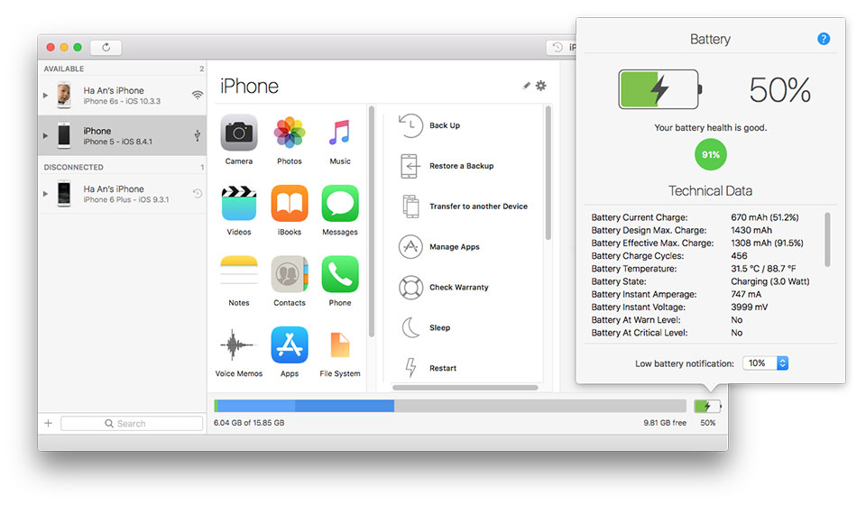The width and height of the screenshot is (866, 505).
Task: Open the iBooks app icon
Action: coord(290,203)
